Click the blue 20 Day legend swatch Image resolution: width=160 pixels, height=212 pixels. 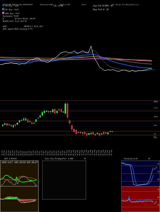click(4, 5)
